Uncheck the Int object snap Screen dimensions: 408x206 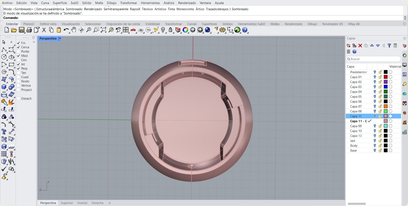[18, 64]
